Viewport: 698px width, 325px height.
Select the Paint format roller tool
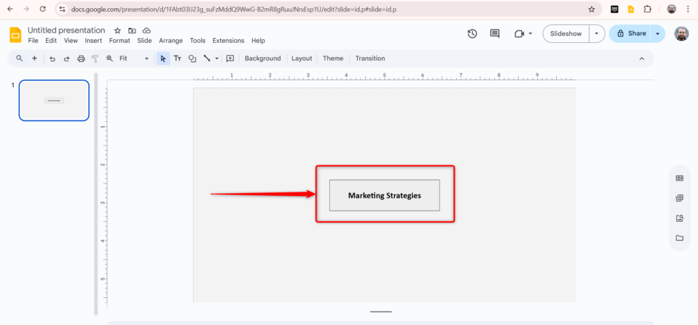click(95, 58)
